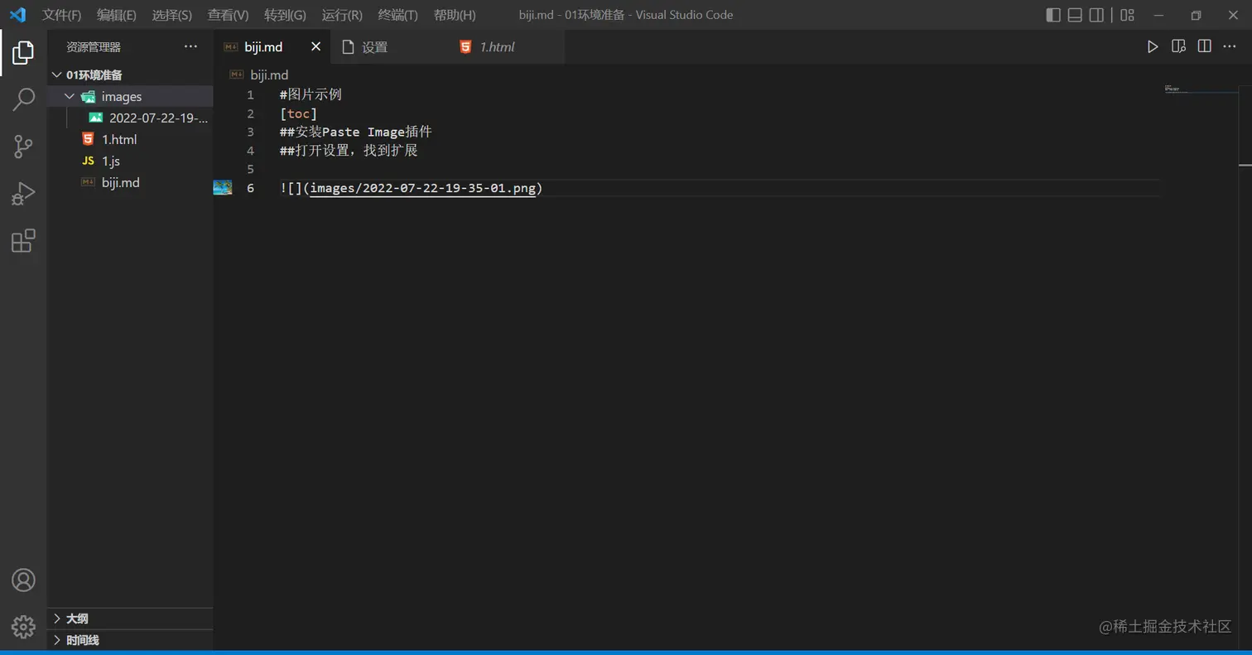Follow the images/2022-07-22-19-35-01.png link
1252x655 pixels.
pyautogui.click(x=423, y=188)
